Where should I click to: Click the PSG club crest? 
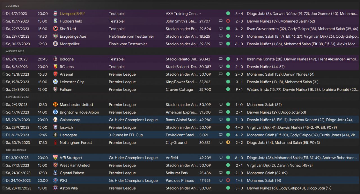click(55, 181)
